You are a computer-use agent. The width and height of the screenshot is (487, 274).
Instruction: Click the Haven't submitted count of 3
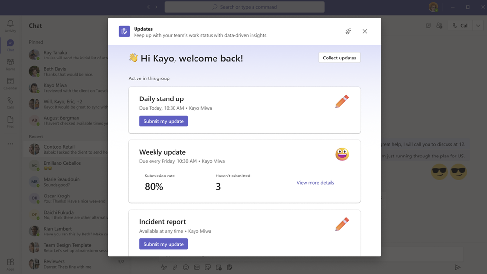(x=218, y=186)
